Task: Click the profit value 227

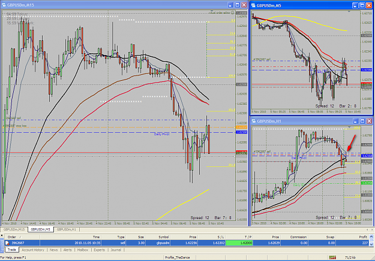Action: tap(365, 243)
